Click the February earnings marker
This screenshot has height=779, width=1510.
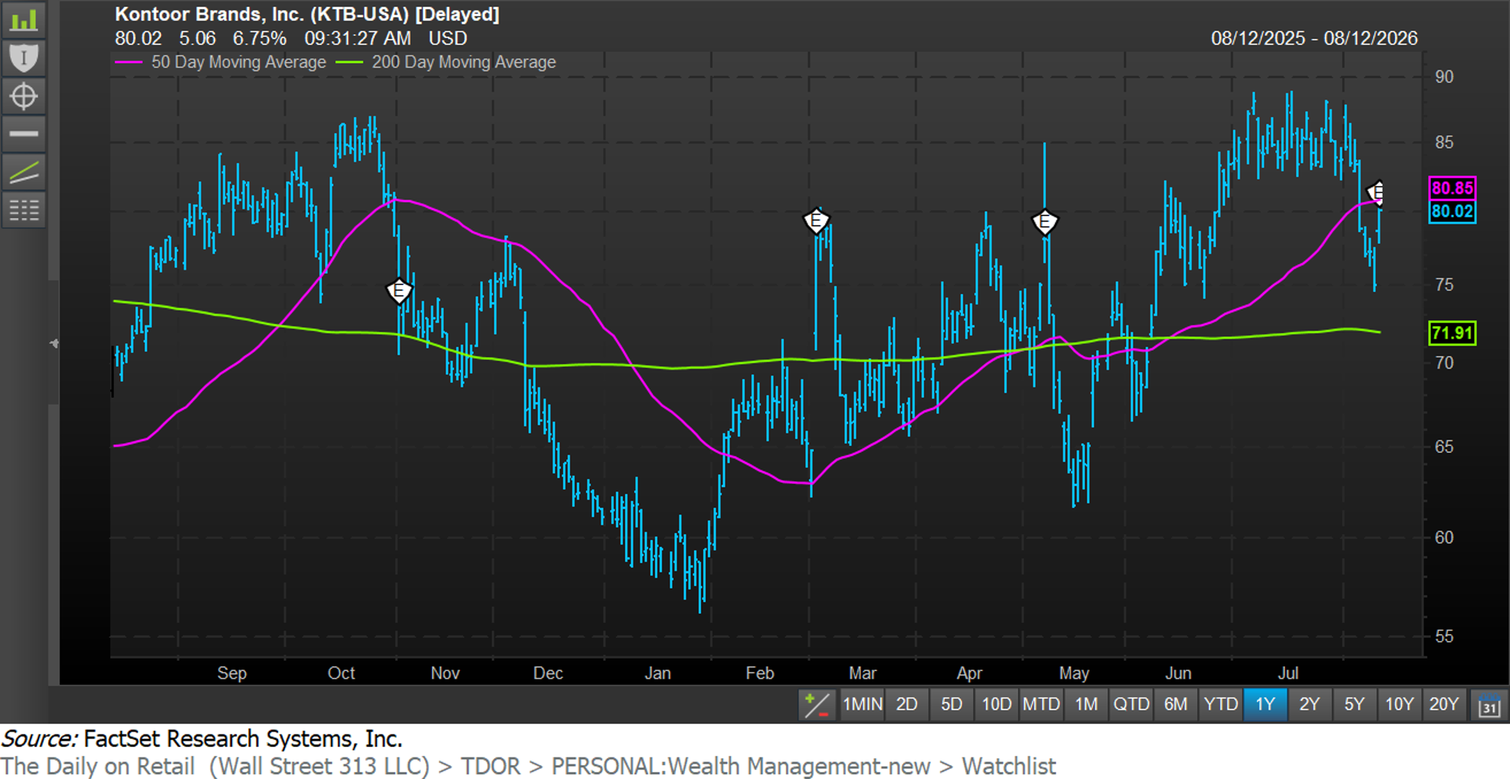click(816, 221)
